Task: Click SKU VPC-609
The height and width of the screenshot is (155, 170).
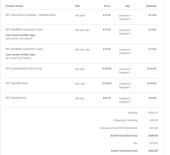Action: coord(80,16)
